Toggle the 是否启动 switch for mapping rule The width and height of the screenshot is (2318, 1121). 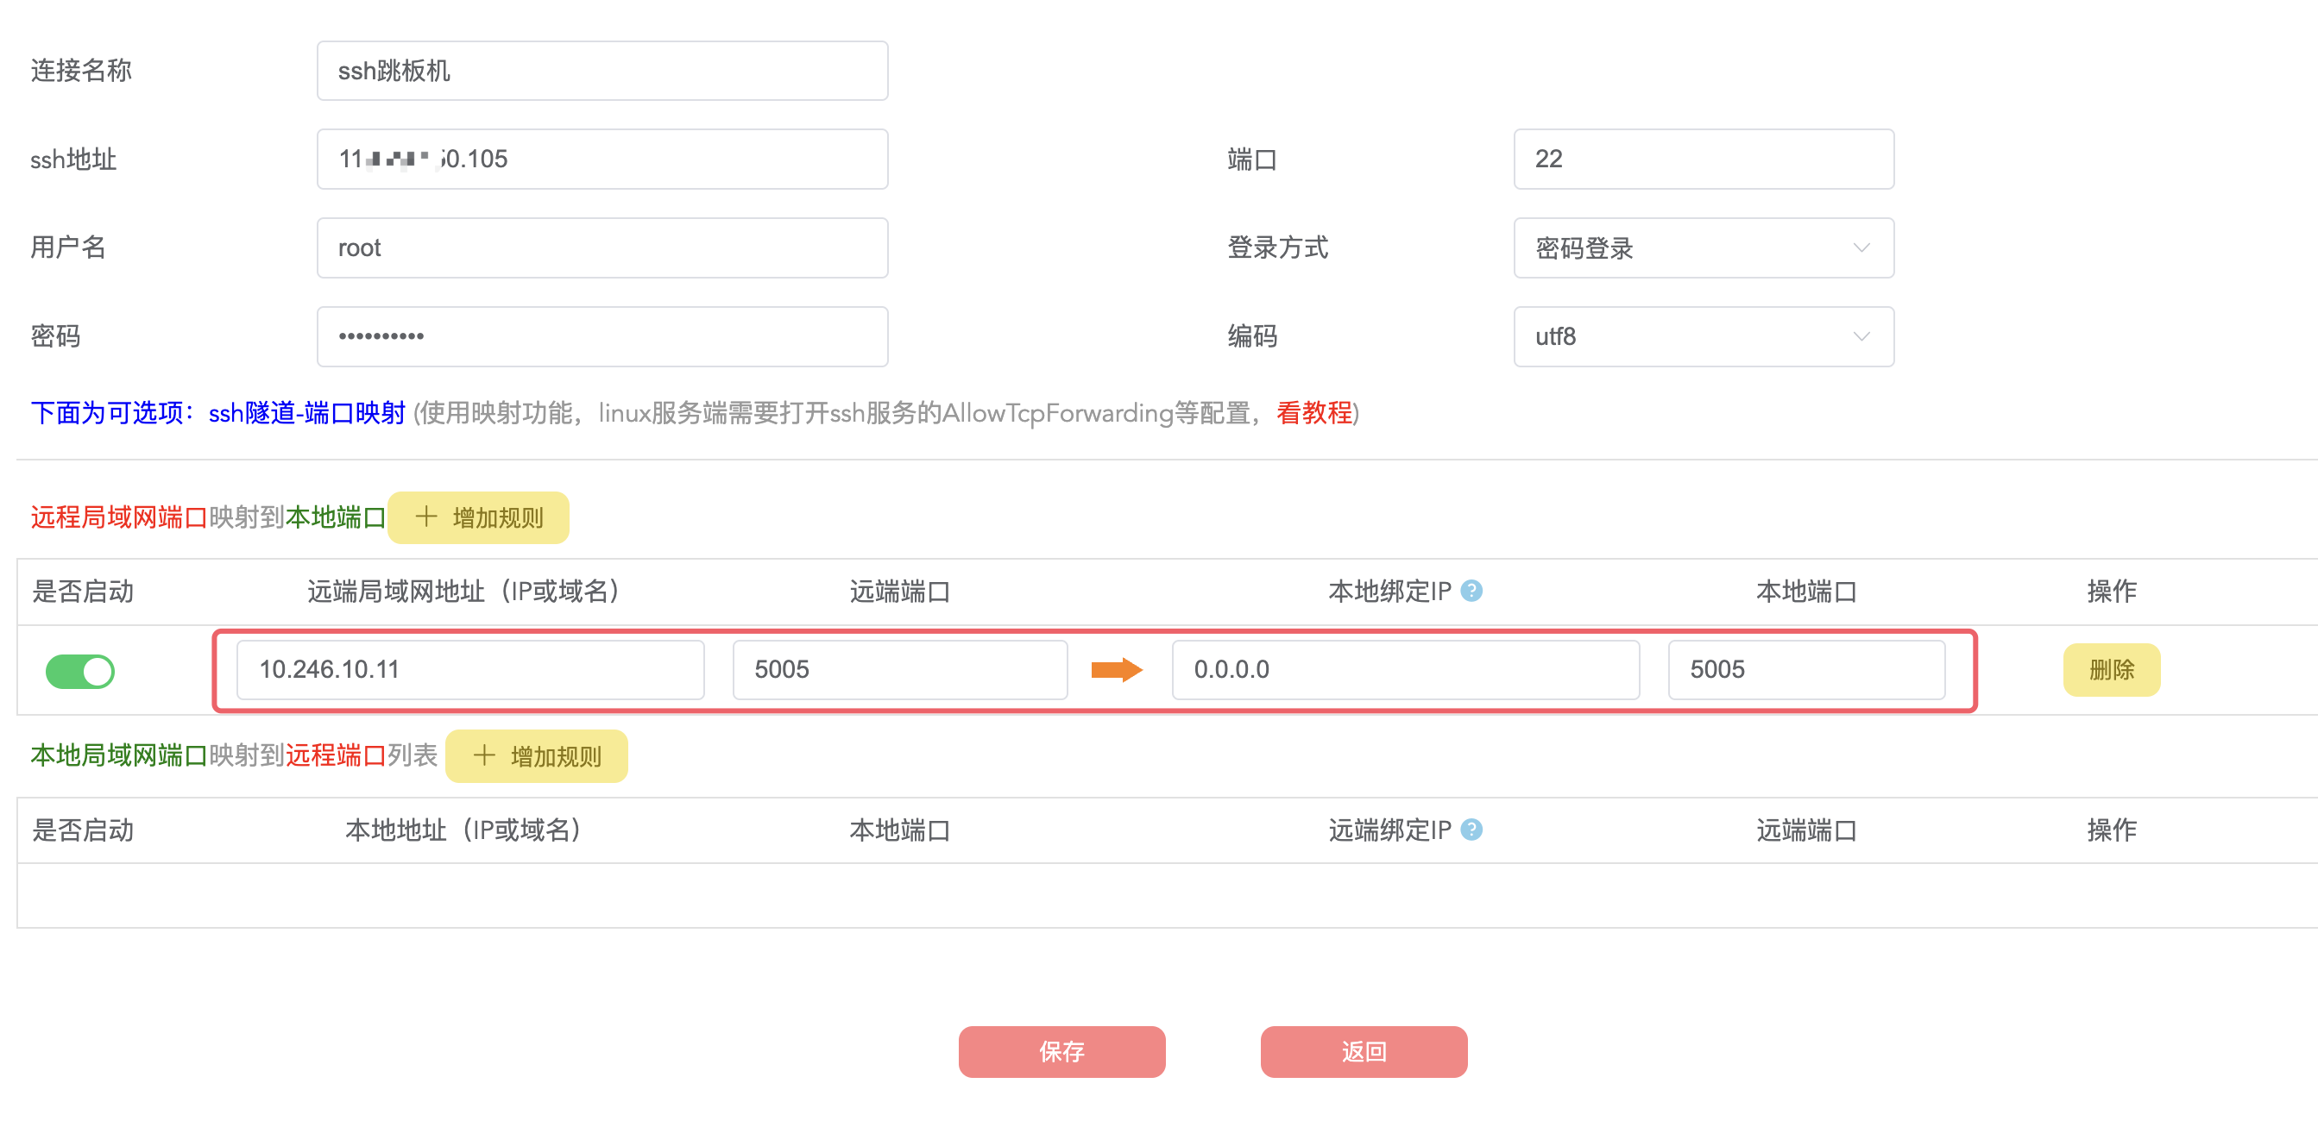click(x=80, y=671)
